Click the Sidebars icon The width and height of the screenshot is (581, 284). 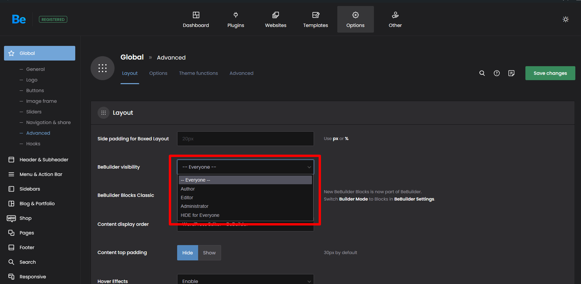click(11, 189)
